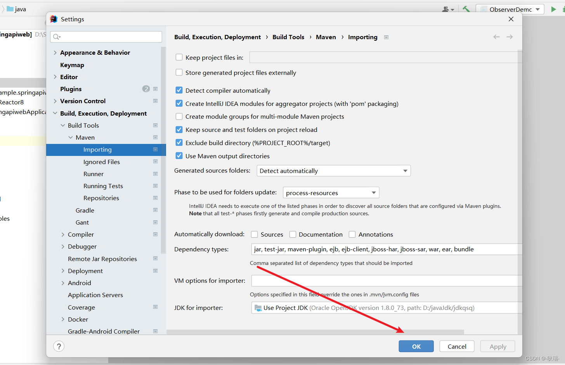The image size is (565, 365).
Task: Check automatic download of Documentation
Action: click(x=293, y=234)
